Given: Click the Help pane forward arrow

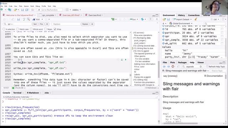Looking at the screenshot, I should coord(169,66).
